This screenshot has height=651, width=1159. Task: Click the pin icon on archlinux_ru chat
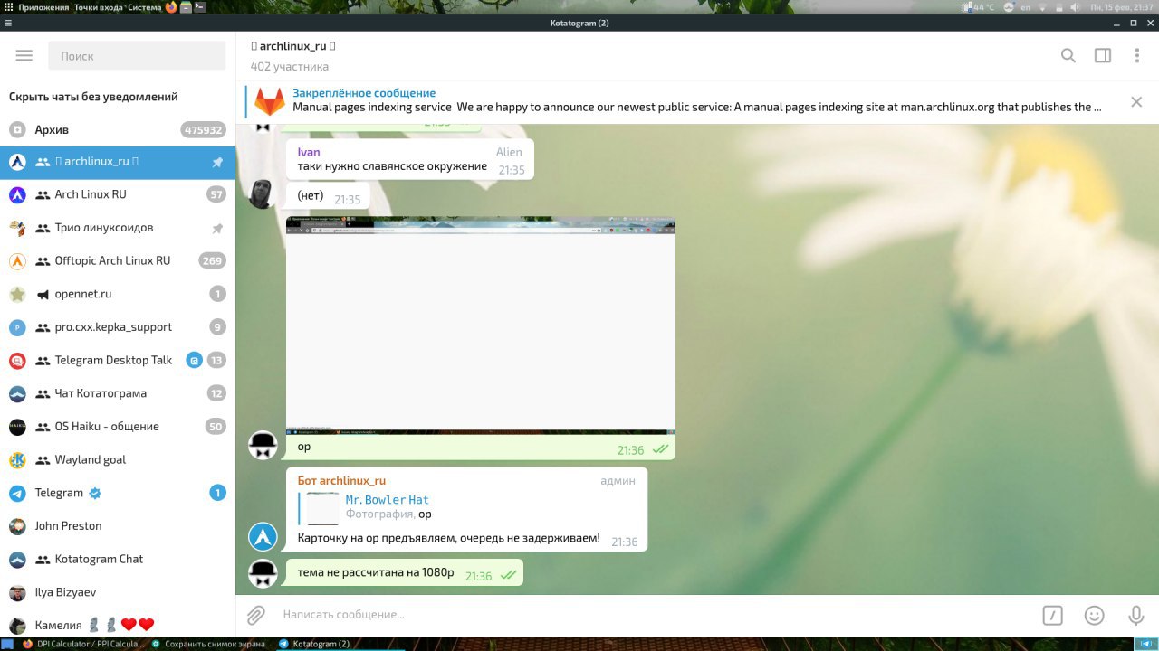click(217, 162)
